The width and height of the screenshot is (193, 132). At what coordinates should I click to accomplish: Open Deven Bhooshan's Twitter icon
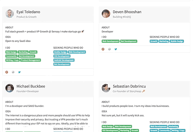[116, 49]
